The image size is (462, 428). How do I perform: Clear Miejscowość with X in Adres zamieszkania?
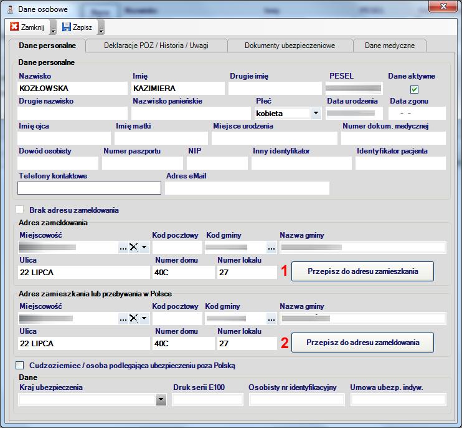pyautogui.click(x=133, y=318)
